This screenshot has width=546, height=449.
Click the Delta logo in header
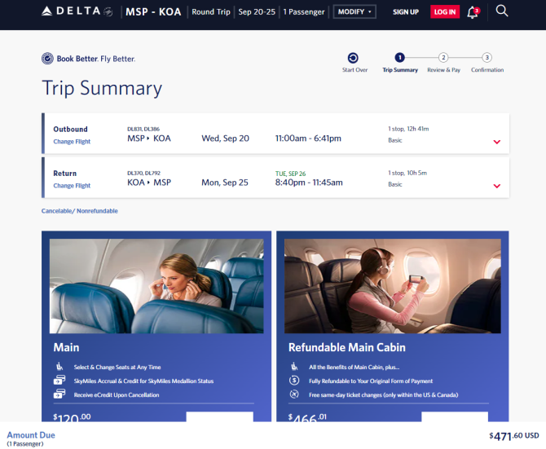click(x=77, y=11)
